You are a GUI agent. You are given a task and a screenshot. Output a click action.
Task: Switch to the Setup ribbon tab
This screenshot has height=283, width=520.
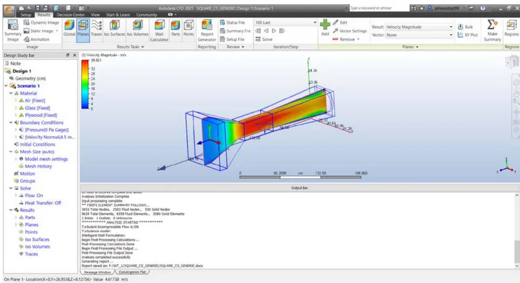pyautogui.click(x=25, y=15)
